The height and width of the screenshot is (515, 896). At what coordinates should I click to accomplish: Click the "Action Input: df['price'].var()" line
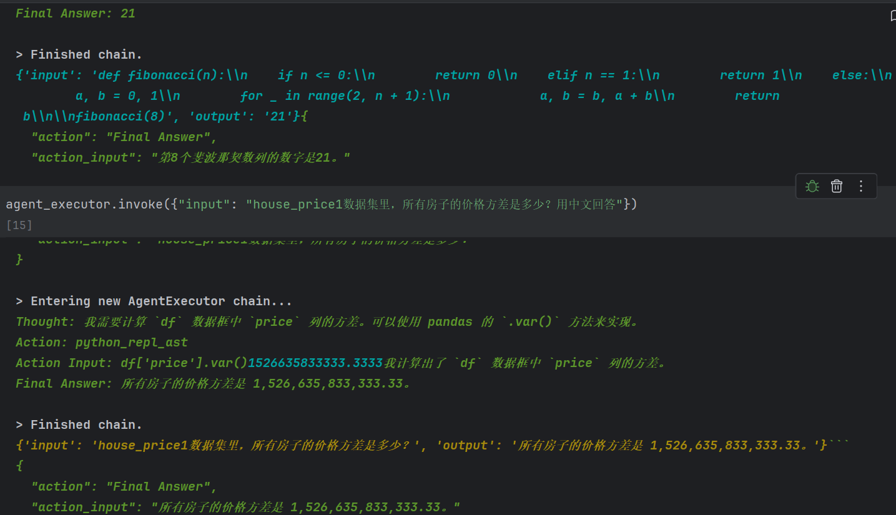coord(342,363)
